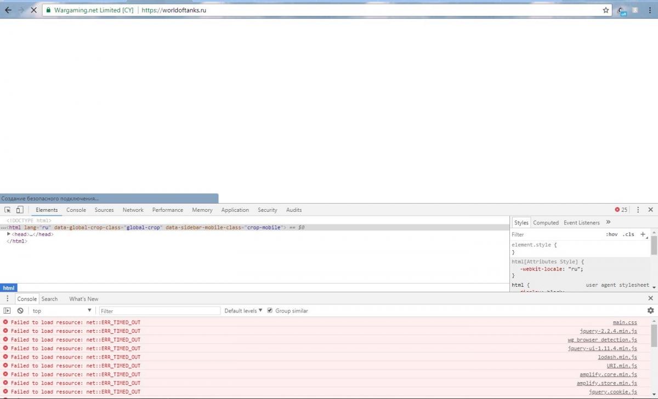The width and height of the screenshot is (658, 399).
Task: Open the What's New drawer tab
Action: point(84,299)
